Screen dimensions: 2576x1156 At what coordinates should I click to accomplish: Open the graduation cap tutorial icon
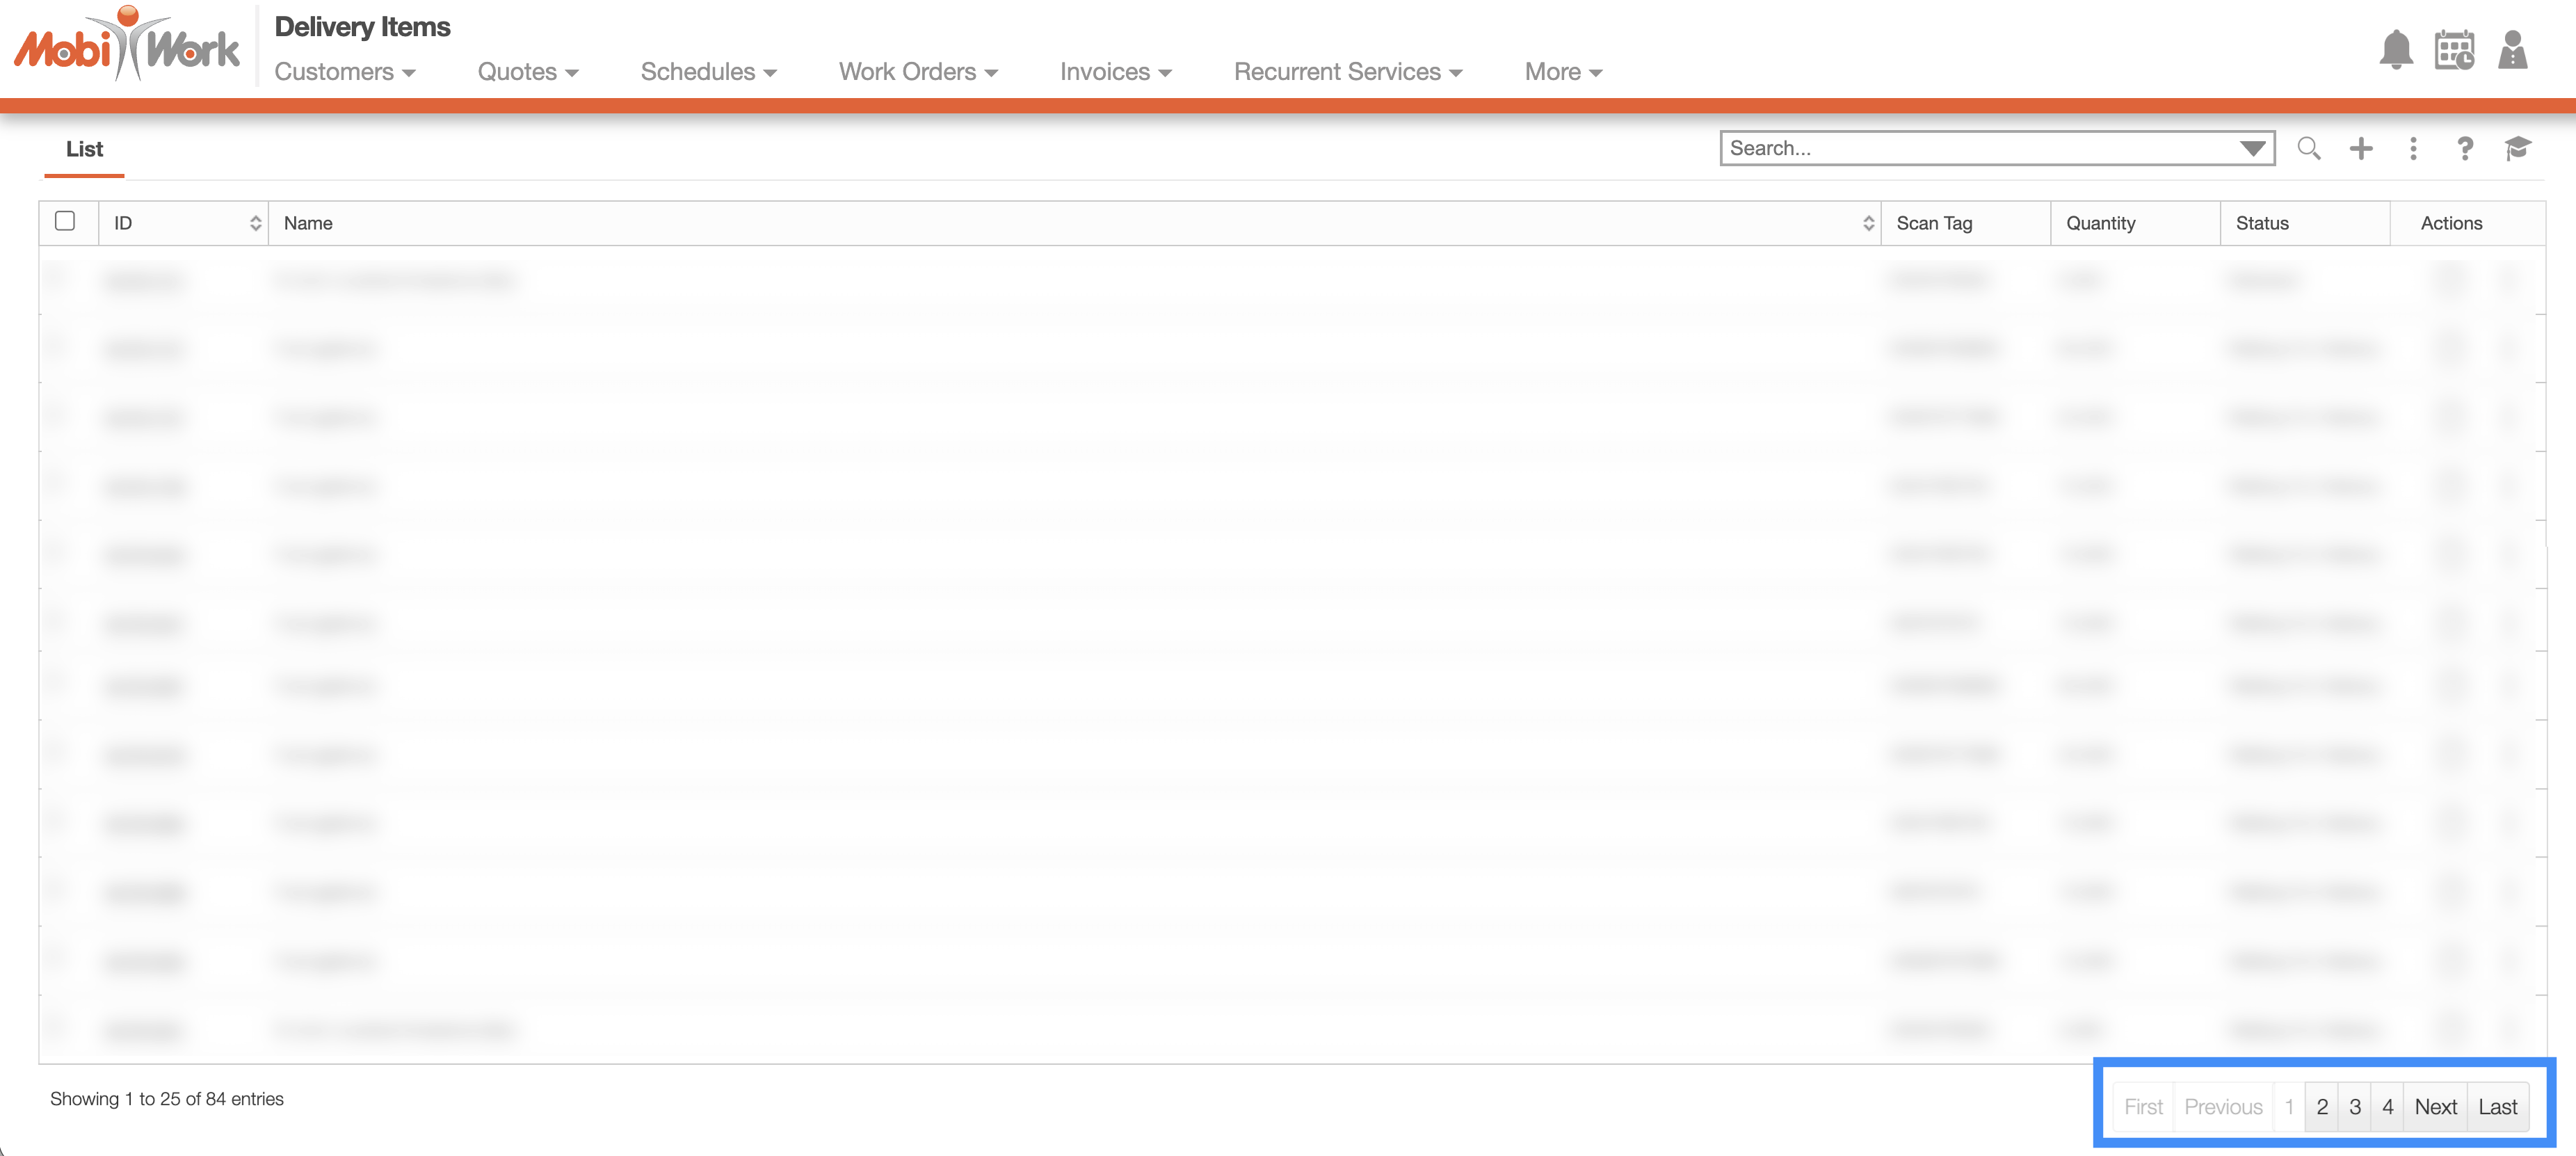click(x=2518, y=149)
